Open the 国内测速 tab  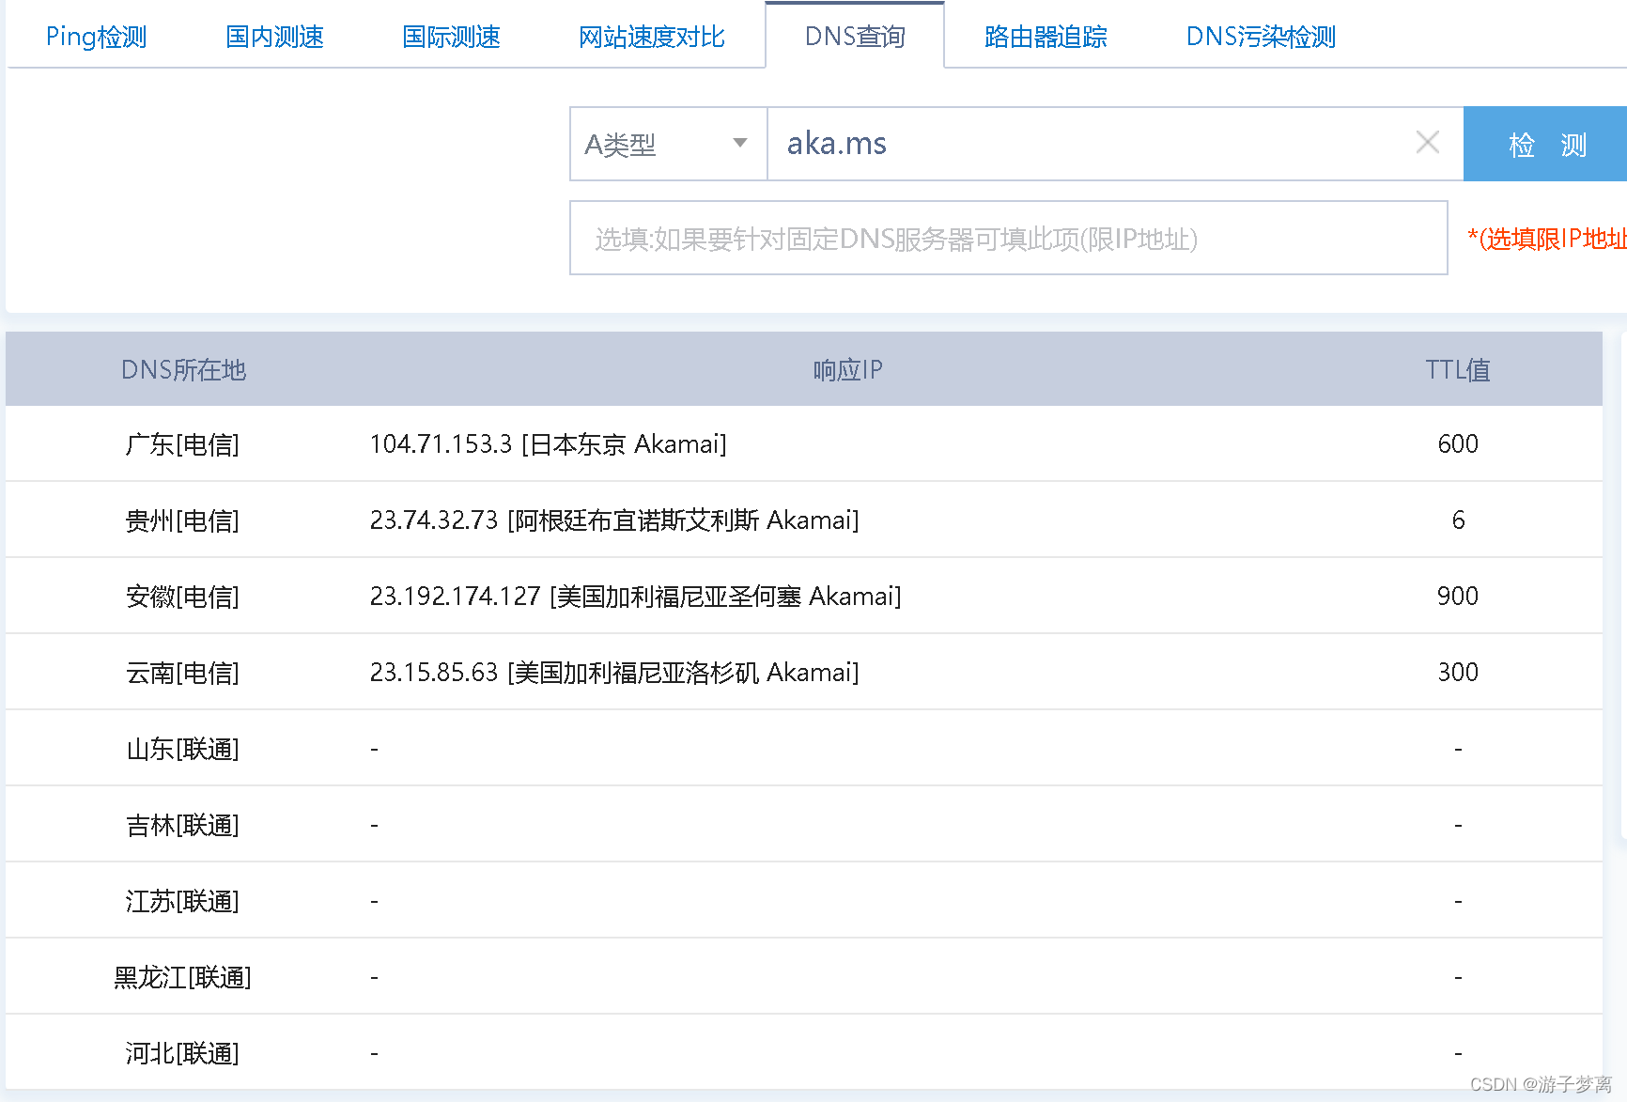[x=274, y=37]
